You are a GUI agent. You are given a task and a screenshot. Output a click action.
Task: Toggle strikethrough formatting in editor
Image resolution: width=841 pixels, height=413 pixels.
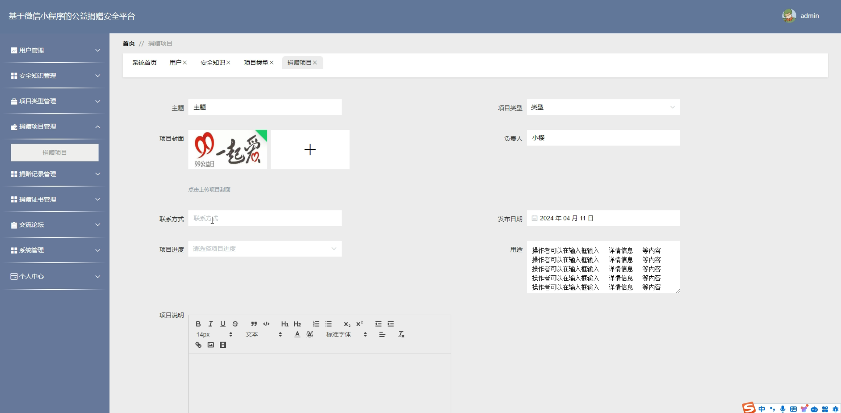point(235,324)
